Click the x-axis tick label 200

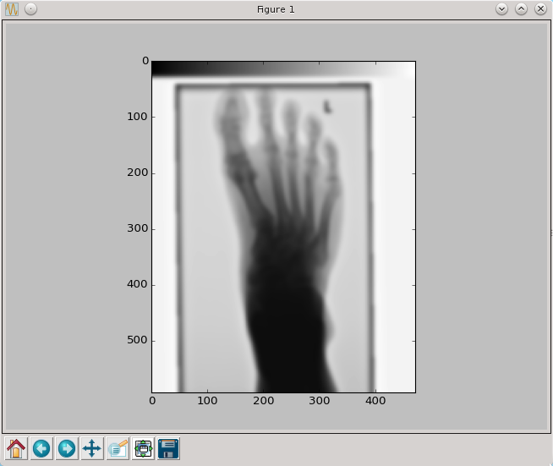tap(264, 400)
